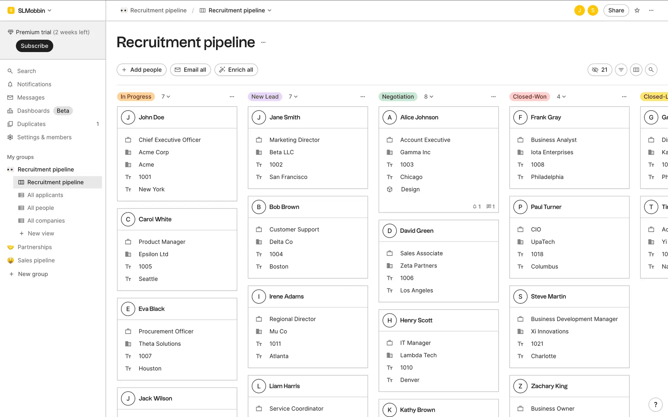Open Settings & members gear item
Viewport: 668px width, 417px height.
pos(44,137)
